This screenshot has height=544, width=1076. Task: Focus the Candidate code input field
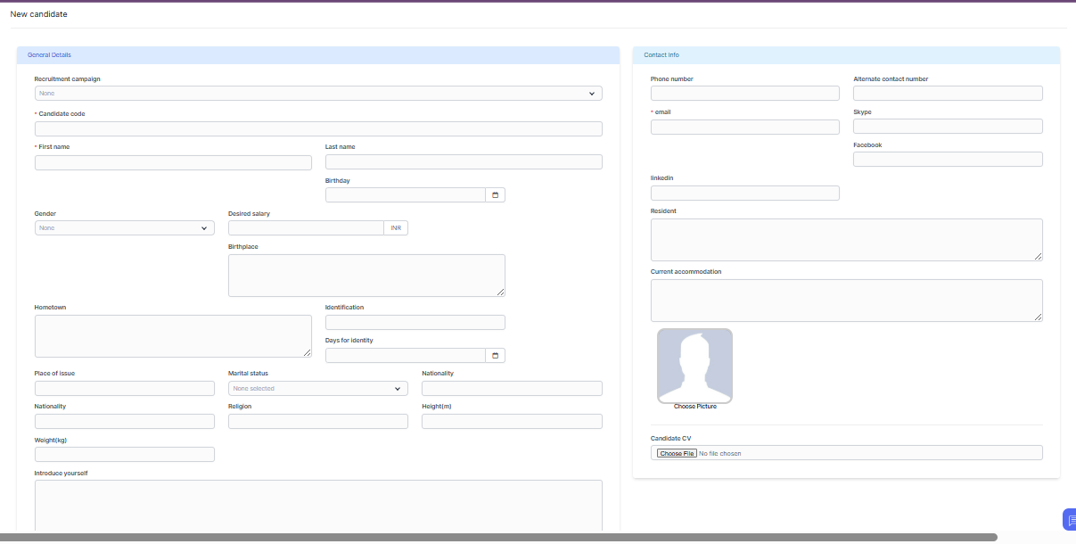[318, 129]
